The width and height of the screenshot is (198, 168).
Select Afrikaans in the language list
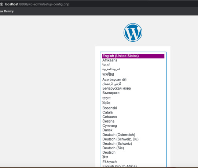coord(133,60)
